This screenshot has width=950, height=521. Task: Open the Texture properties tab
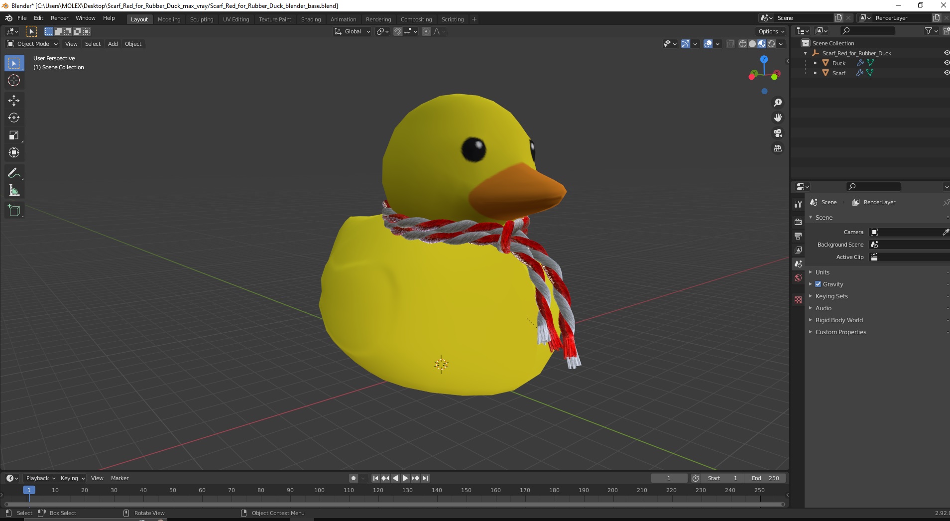click(x=798, y=300)
